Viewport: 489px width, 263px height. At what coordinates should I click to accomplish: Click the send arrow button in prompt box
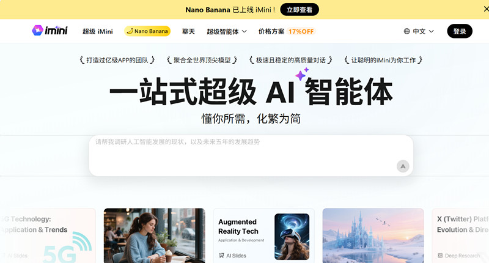(403, 166)
